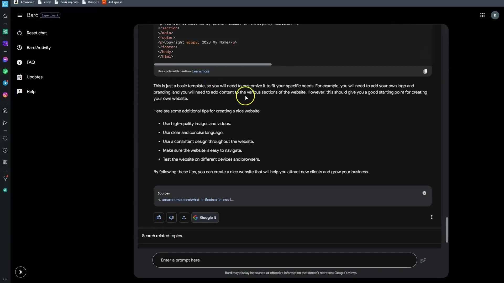The height and width of the screenshot is (283, 504).
Task: Open the CS sidebar app icon
Action: (5, 43)
